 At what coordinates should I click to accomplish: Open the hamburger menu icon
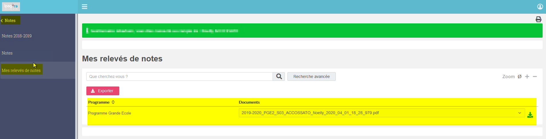pyautogui.click(x=84, y=7)
